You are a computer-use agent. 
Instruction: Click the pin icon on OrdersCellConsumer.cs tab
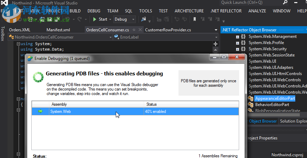point(134,30)
